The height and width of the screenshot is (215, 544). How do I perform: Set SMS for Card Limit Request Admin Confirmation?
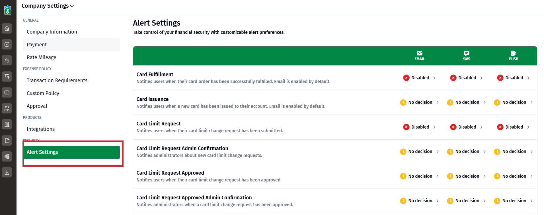[467, 152]
